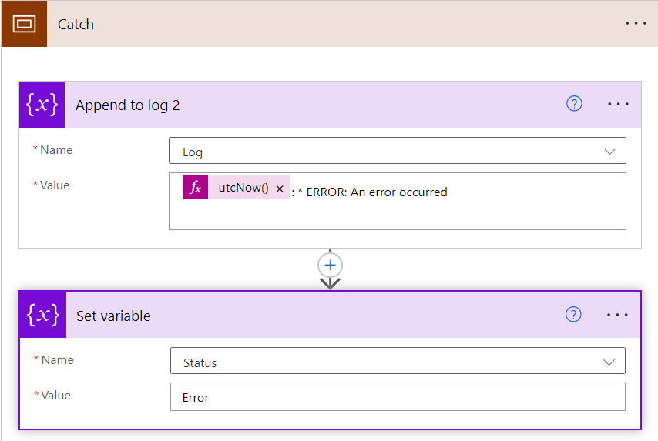This screenshot has height=441, width=658.
Task: Collapse the Append to log 2 header
Action: point(308,105)
